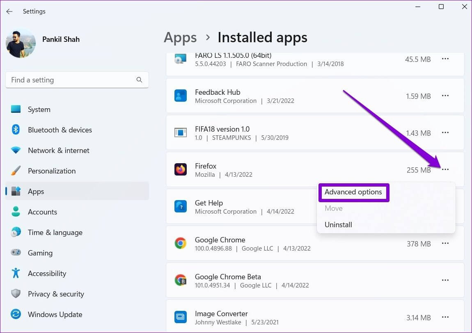472x333 pixels.
Task: Click the Settings window title
Action: (34, 11)
